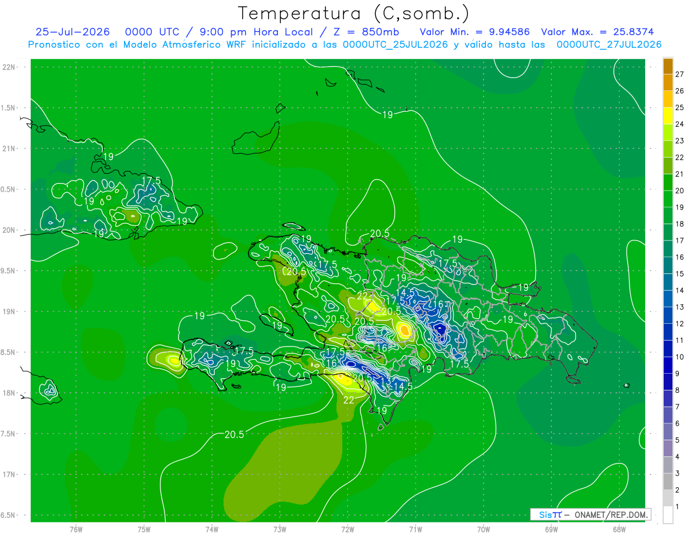Click the number 6 on the color scale
Viewport: 695px width, 537px height.
pyautogui.click(x=677, y=424)
